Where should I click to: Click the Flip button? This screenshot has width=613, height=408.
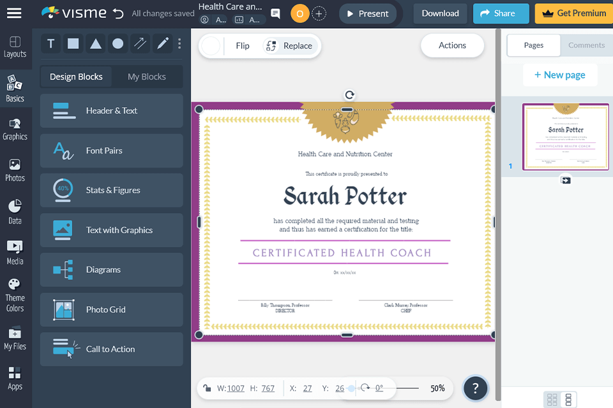(x=243, y=46)
